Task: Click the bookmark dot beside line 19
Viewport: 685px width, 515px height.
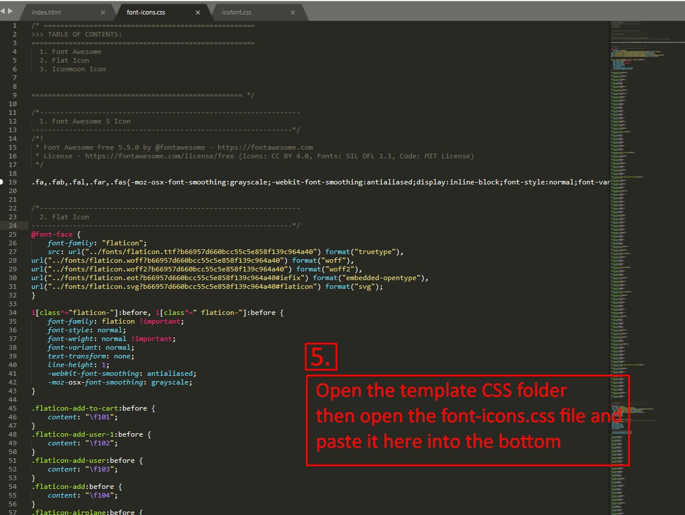Action: click(x=2, y=182)
